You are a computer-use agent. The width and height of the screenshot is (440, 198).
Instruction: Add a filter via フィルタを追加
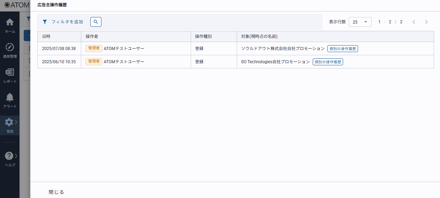[67, 22]
